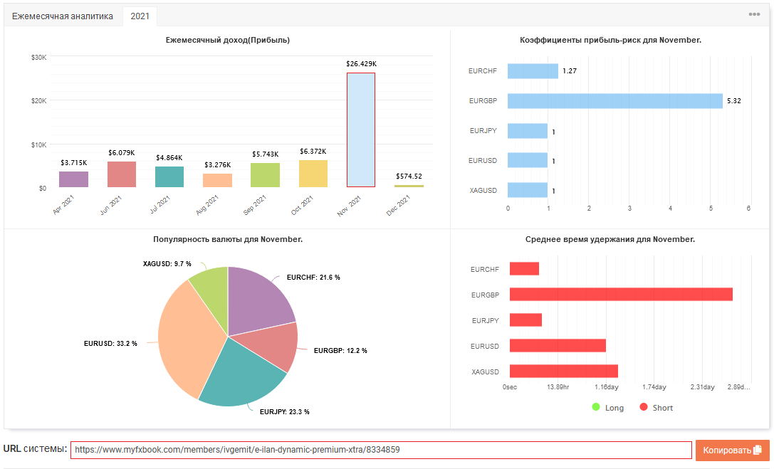The image size is (774, 469).
Task: Click the EURUSD holding time red bar
Action: coord(558,346)
